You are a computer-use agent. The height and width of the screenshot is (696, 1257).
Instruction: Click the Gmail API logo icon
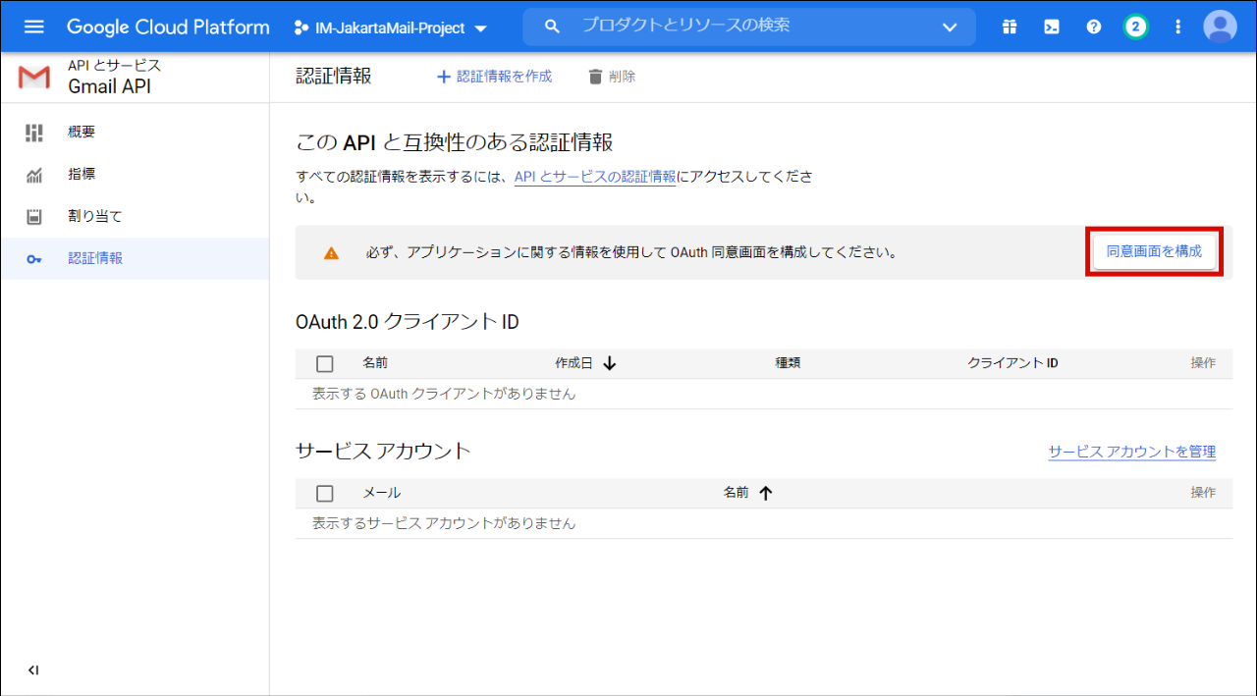34,78
